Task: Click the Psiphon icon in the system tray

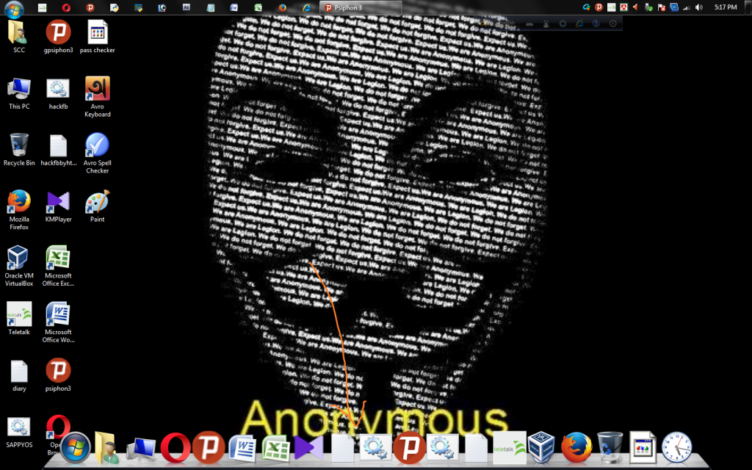Action: 599,7
